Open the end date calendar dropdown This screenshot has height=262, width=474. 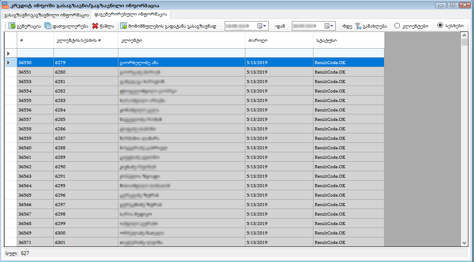(329, 26)
